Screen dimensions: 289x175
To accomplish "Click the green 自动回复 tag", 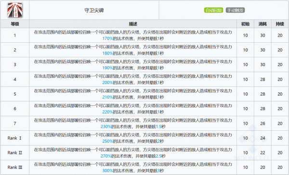I will pos(213,10).
